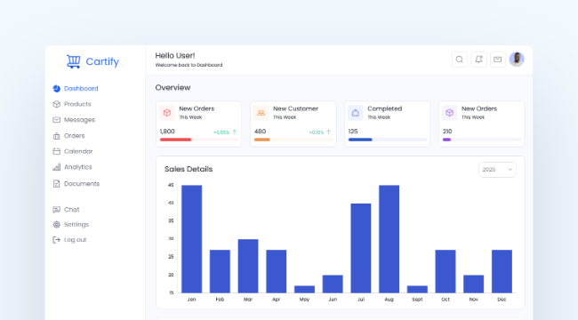This screenshot has height=320, width=578.
Task: Click the Chat bubble icon
Action: [56, 210]
